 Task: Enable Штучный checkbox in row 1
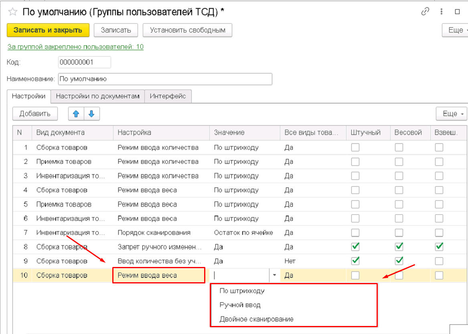355,147
